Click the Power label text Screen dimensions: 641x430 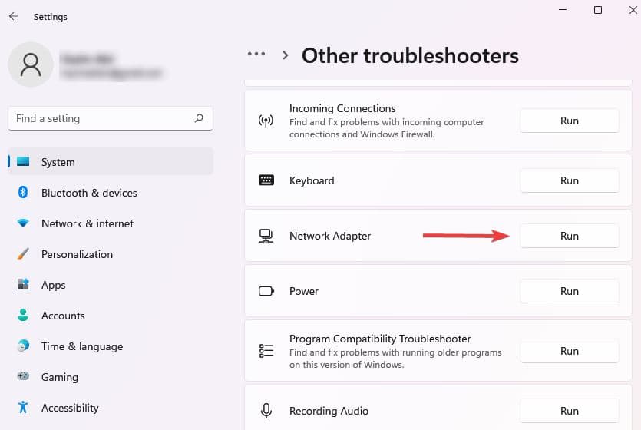pos(304,291)
